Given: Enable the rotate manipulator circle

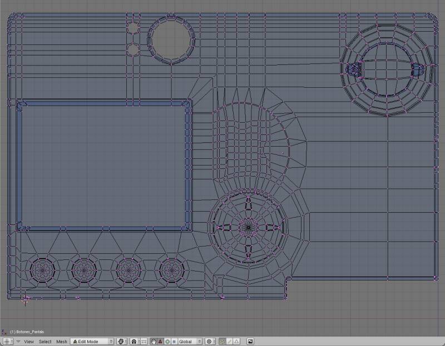Looking at the screenshot, I should point(167,342).
